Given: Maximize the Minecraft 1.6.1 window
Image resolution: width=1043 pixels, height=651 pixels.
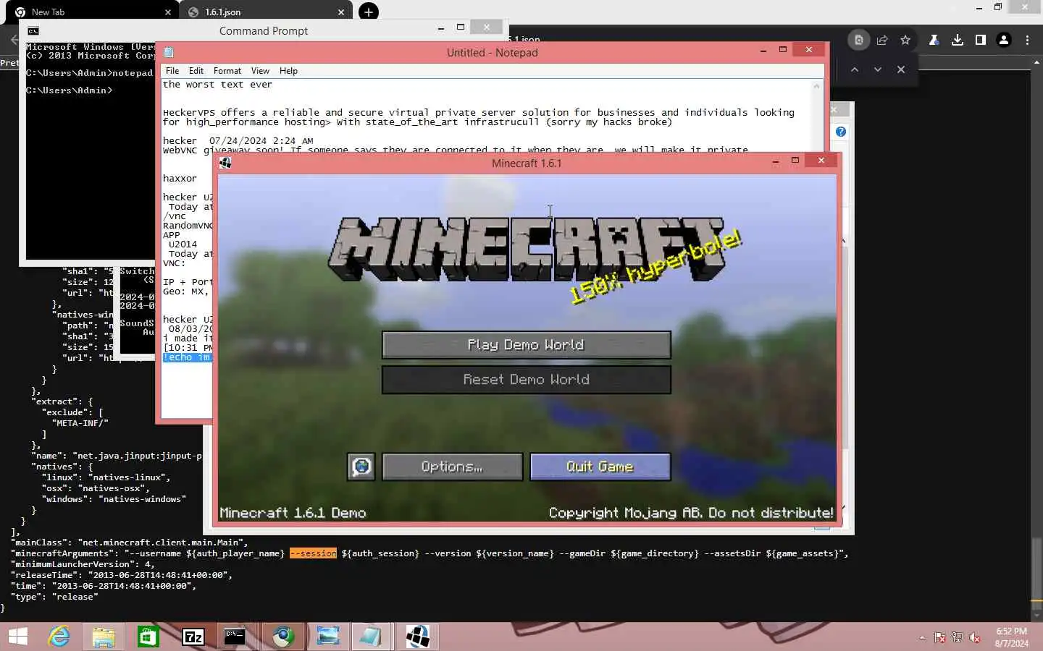Looking at the screenshot, I should (x=795, y=161).
